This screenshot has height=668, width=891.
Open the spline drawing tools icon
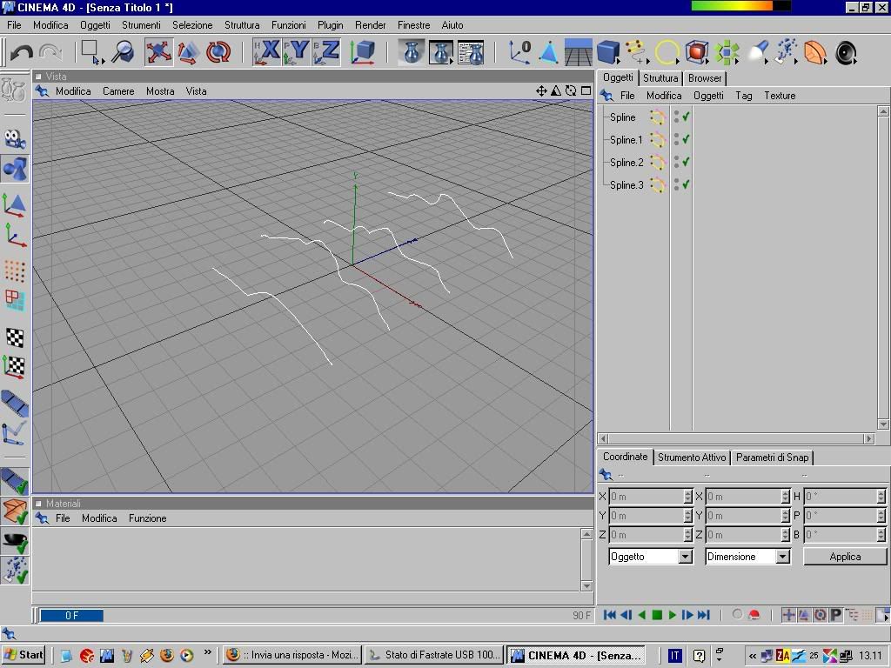coord(638,52)
